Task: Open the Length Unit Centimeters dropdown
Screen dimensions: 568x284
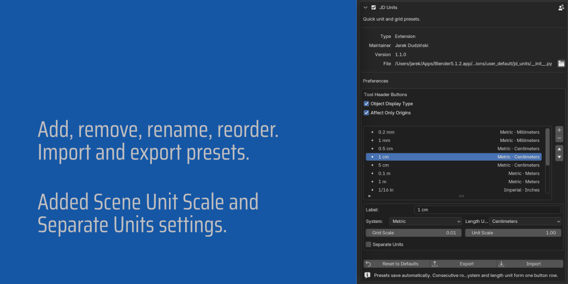Action: pos(525,221)
